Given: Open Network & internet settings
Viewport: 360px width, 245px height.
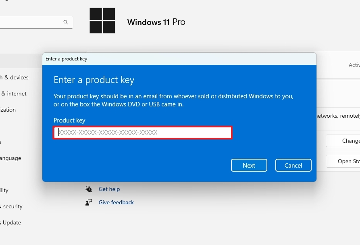Looking at the screenshot, I should pos(13,93).
